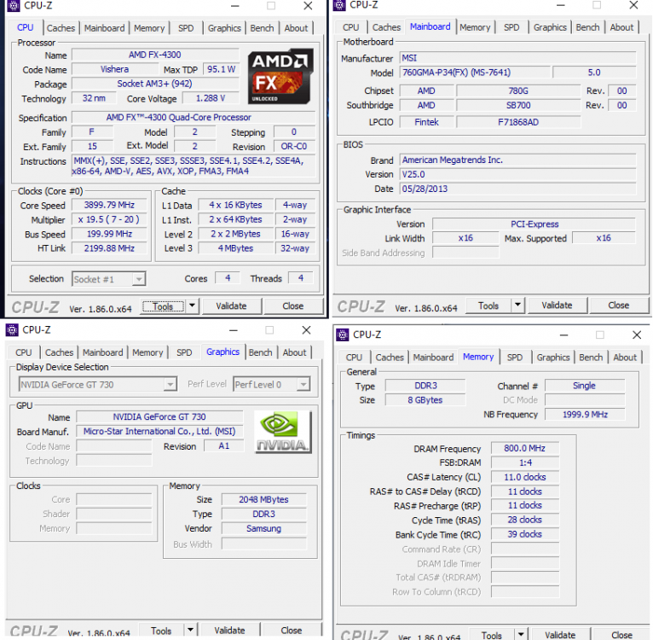Click Close button in CPU window
Image resolution: width=653 pixels, height=640 pixels.
click(293, 306)
